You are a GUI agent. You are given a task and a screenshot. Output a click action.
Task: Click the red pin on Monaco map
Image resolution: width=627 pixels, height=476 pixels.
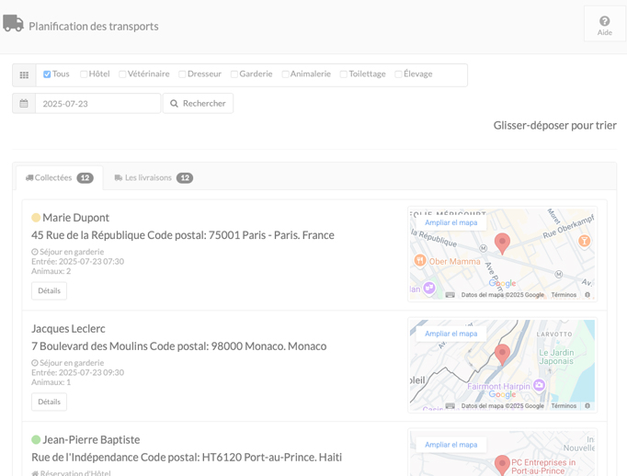(x=502, y=355)
